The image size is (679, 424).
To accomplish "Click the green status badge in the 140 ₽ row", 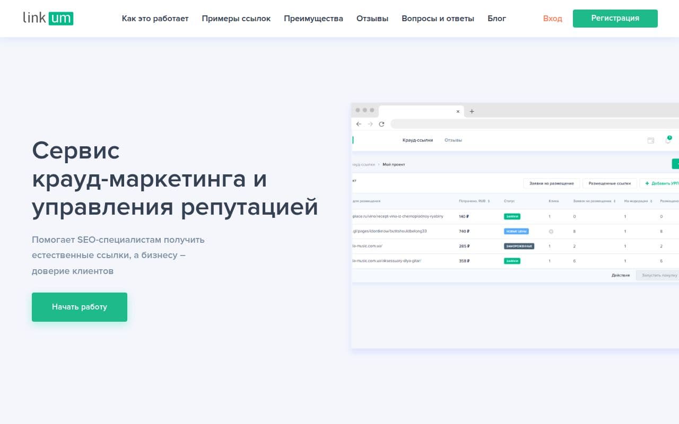I will pyautogui.click(x=512, y=216).
